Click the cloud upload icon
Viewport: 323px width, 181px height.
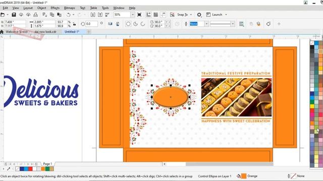(x=28, y=15)
